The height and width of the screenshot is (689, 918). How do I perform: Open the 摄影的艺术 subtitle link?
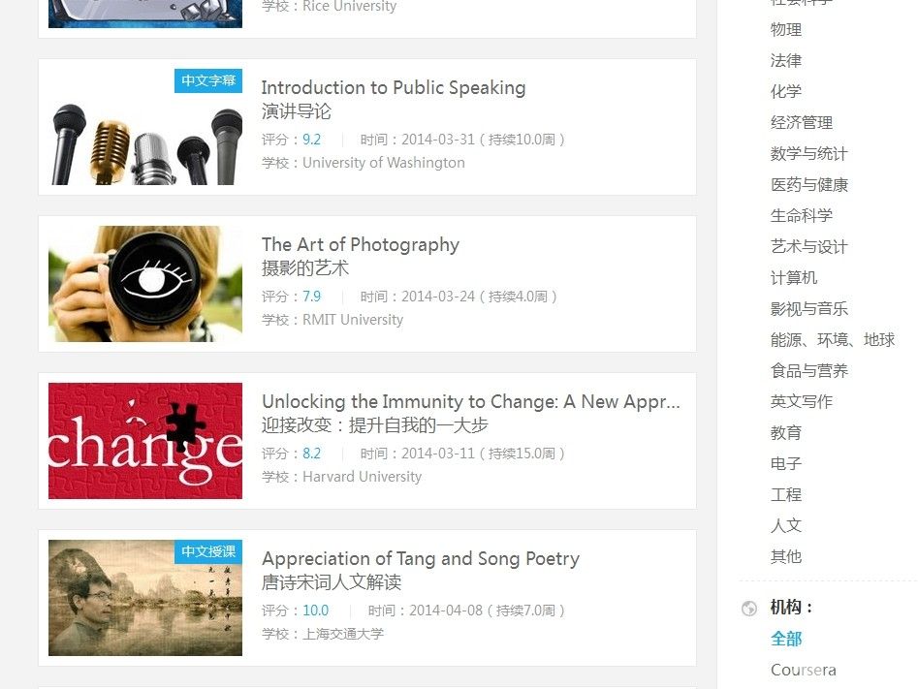click(305, 268)
